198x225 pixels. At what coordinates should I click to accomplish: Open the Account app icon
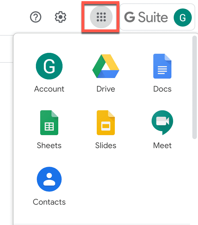click(49, 66)
